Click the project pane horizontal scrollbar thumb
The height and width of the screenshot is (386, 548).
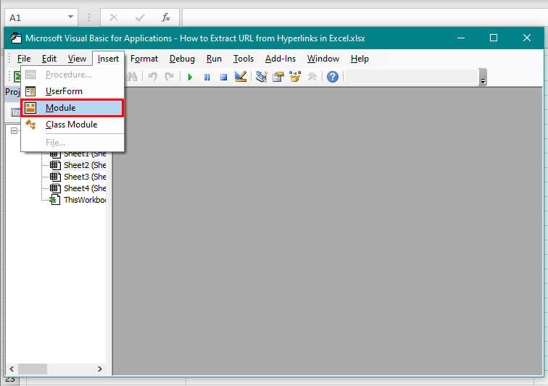[33, 369]
